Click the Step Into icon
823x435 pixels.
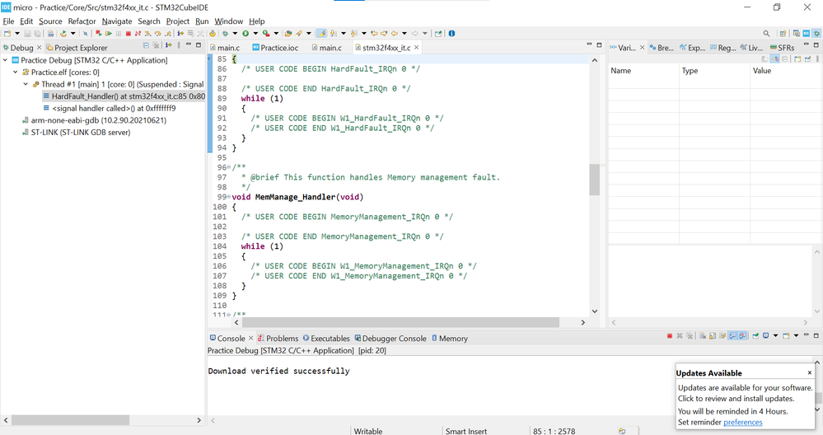click(x=147, y=33)
